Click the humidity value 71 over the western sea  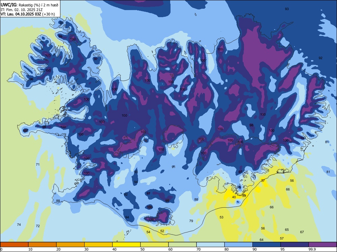point(38,165)
